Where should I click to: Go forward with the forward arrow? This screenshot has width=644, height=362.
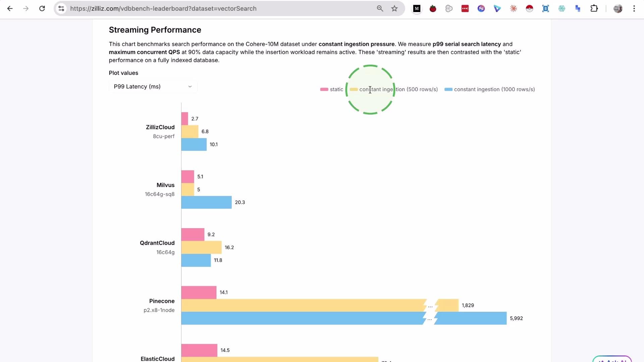click(26, 9)
